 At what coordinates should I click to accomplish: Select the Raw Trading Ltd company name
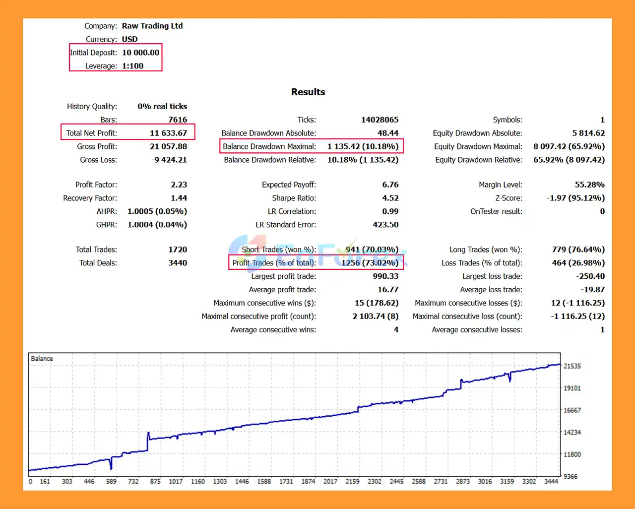(152, 26)
